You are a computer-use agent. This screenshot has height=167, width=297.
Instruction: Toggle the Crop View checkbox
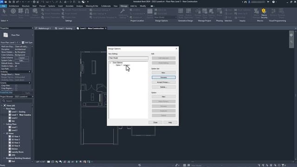(x=16, y=85)
